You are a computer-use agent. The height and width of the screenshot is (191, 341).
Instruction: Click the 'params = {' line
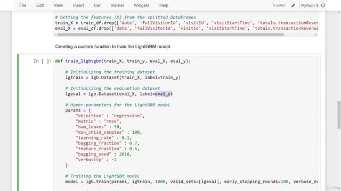point(78,110)
